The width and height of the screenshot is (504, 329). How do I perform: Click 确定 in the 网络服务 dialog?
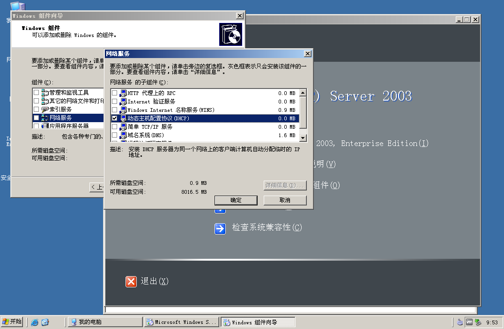click(x=236, y=200)
